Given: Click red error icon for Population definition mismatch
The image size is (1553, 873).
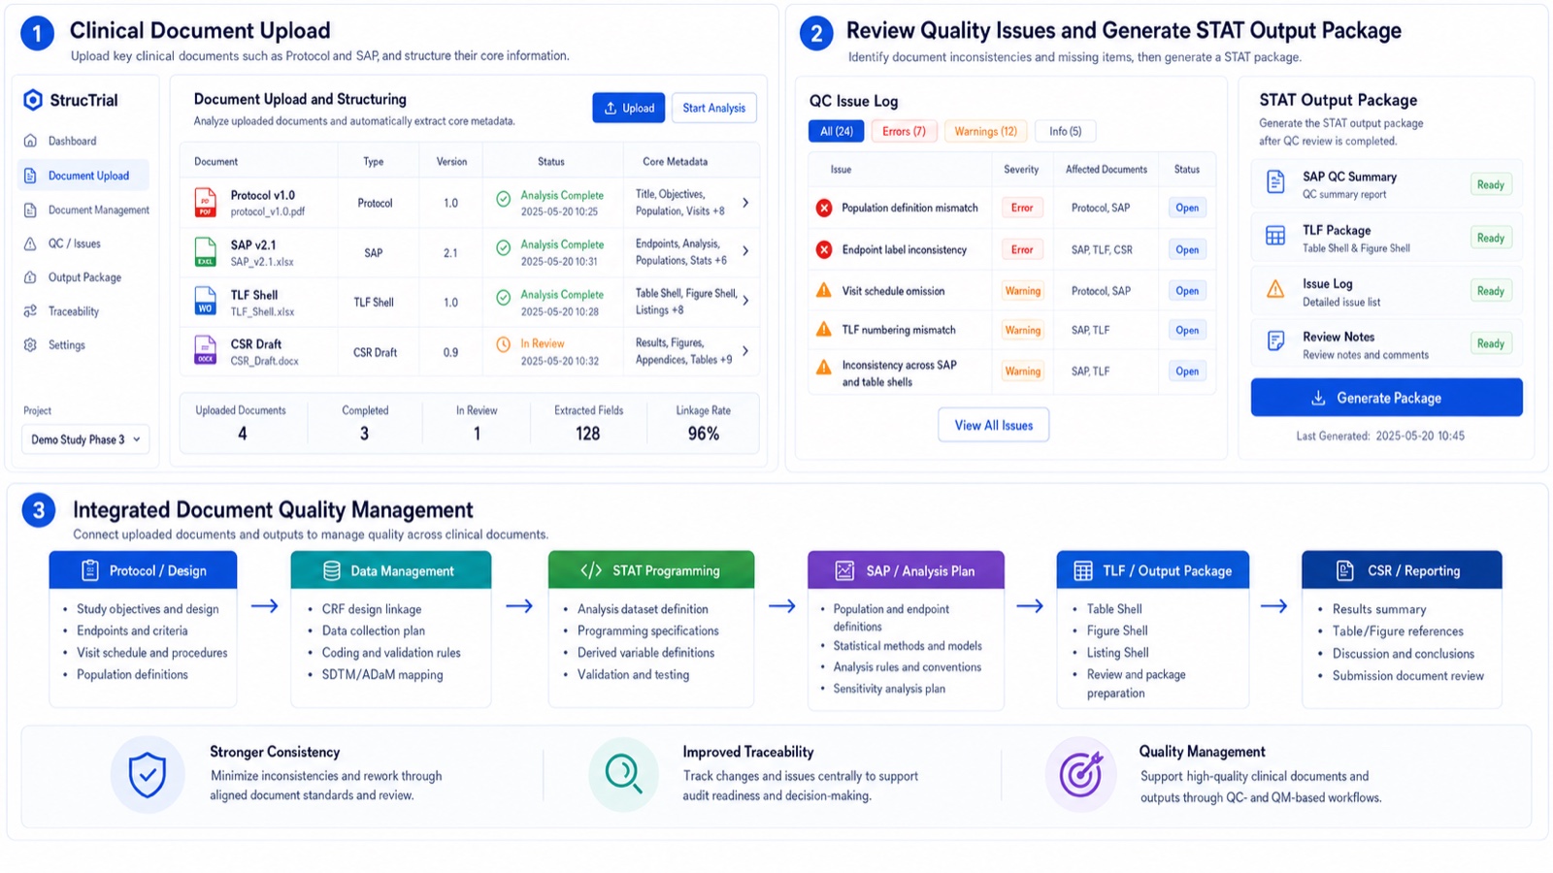Looking at the screenshot, I should (x=824, y=208).
